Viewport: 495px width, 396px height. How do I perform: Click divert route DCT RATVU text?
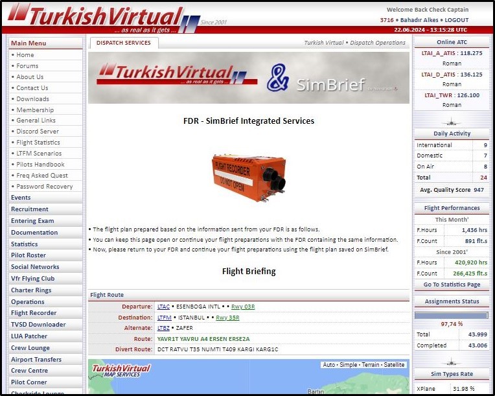coord(218,349)
